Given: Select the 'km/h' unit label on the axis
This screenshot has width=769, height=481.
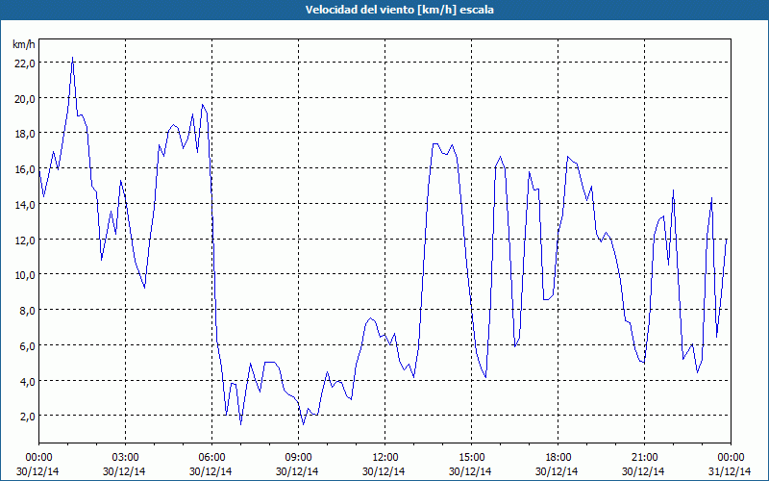Looking at the screenshot, I should (24, 44).
